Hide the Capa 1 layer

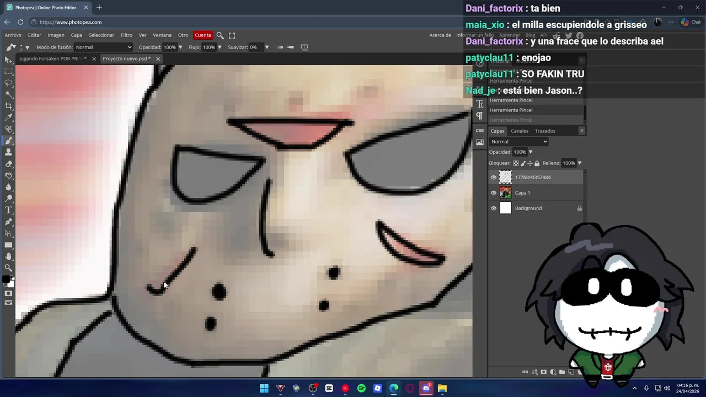point(494,193)
